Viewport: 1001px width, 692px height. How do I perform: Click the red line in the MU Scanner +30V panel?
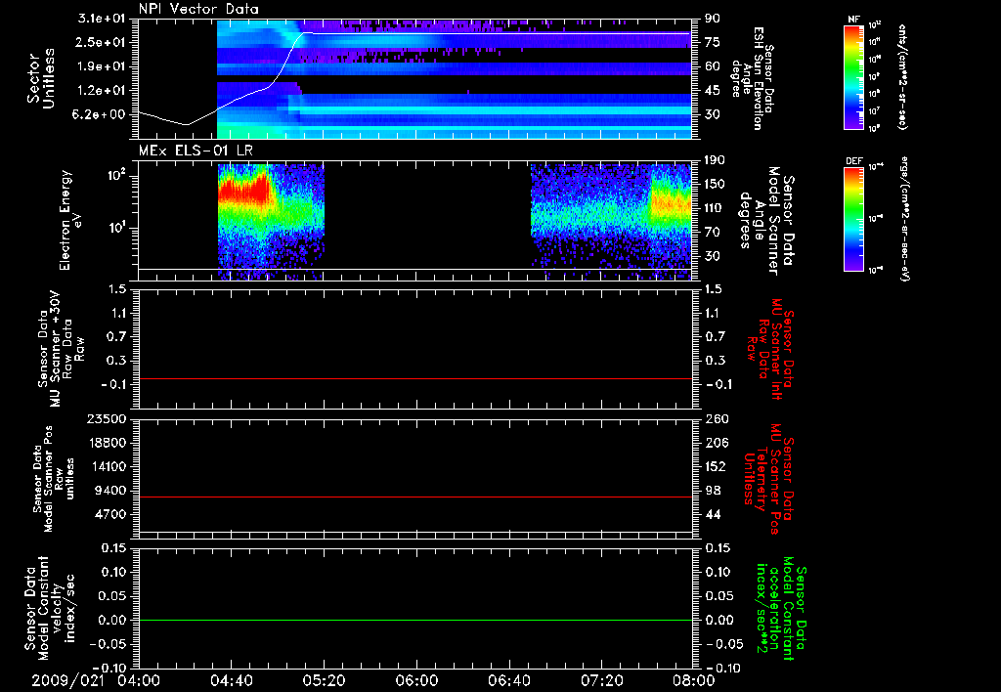tap(414, 379)
